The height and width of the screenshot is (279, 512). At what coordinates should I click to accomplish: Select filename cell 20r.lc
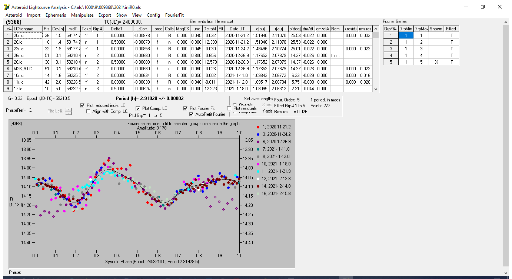27,36
